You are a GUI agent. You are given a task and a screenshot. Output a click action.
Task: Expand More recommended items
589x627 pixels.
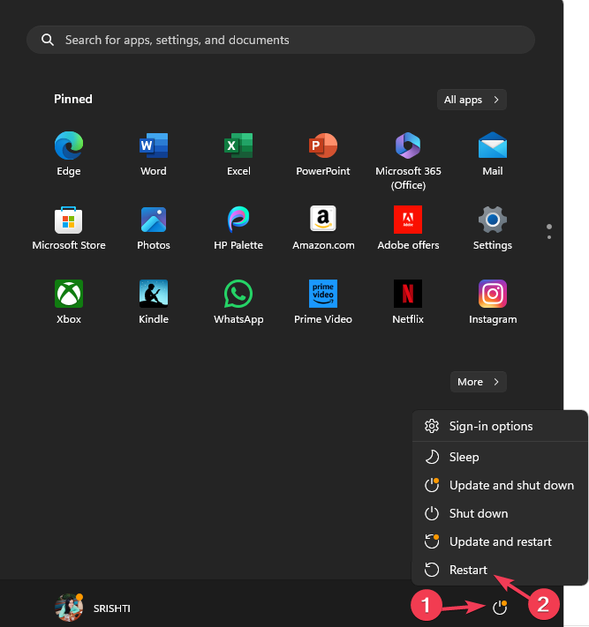click(479, 382)
